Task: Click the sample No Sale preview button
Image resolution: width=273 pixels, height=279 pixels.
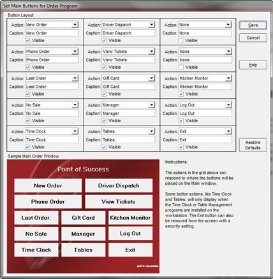Action: tap(36, 234)
